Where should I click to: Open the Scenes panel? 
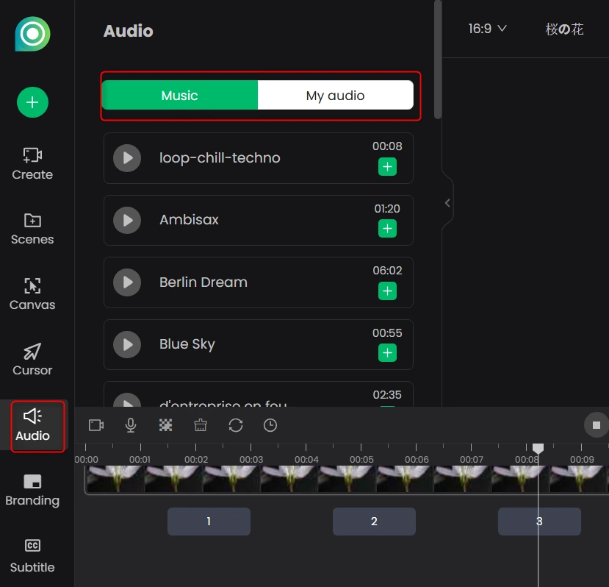pyautogui.click(x=32, y=229)
